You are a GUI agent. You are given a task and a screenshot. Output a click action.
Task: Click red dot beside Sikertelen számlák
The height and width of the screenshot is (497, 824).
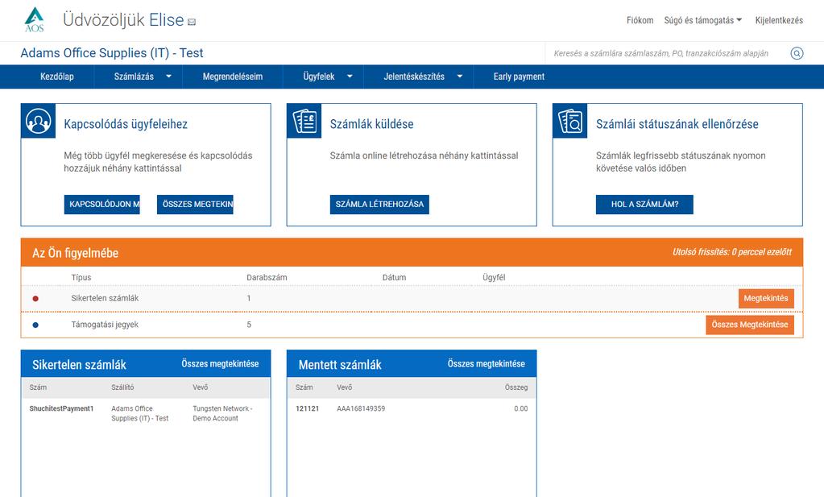coord(35,298)
